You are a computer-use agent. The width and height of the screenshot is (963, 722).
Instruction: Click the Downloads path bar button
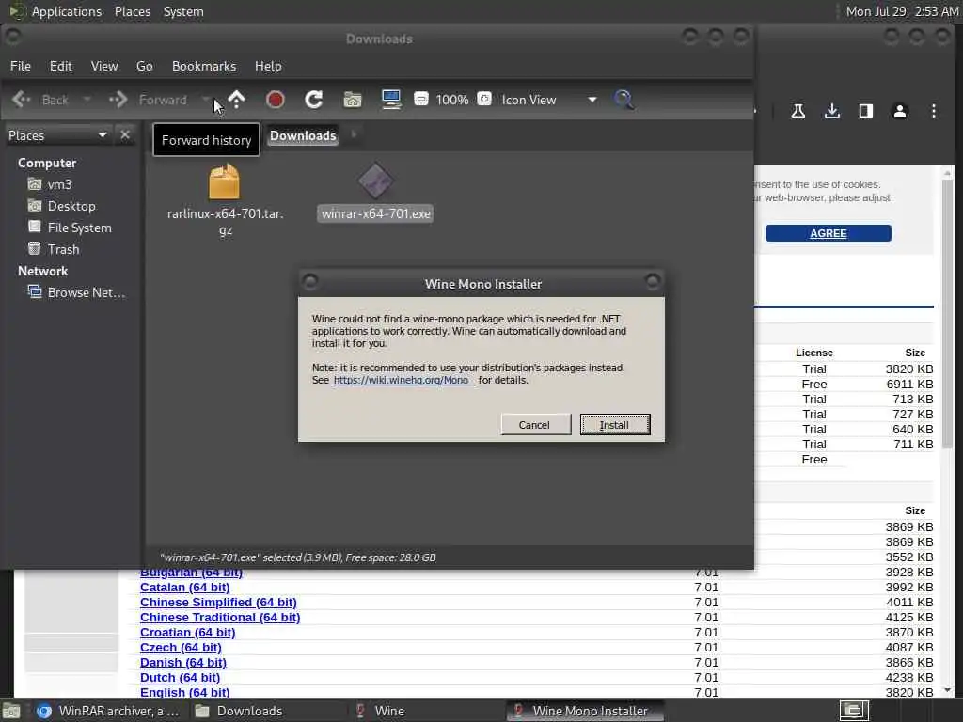(x=303, y=135)
